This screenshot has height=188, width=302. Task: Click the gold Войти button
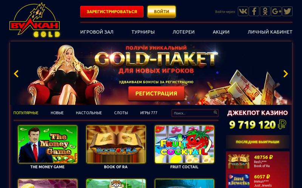coord(162,12)
